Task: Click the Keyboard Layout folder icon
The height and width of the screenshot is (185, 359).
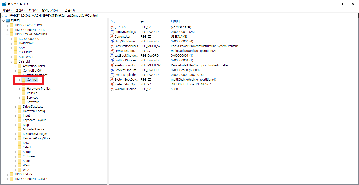Action: 20,120
